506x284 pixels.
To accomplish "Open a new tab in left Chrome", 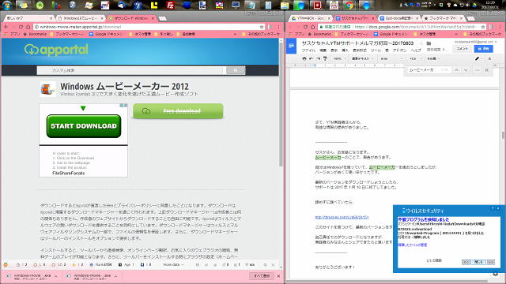I will tap(163, 18).
